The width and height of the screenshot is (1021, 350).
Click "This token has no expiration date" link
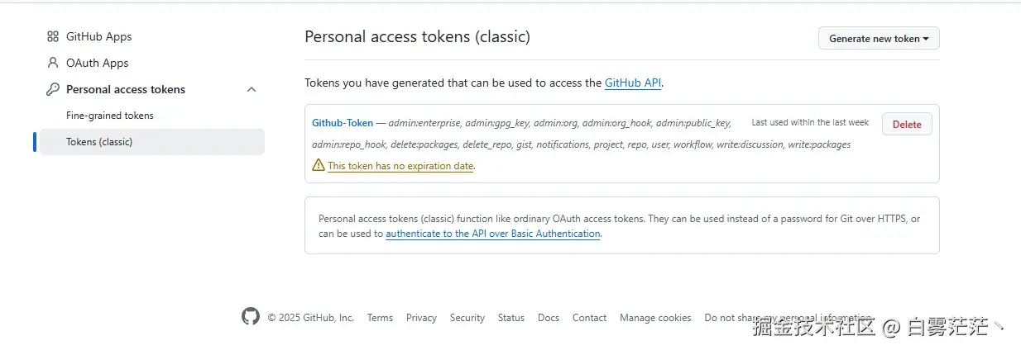tap(400, 166)
